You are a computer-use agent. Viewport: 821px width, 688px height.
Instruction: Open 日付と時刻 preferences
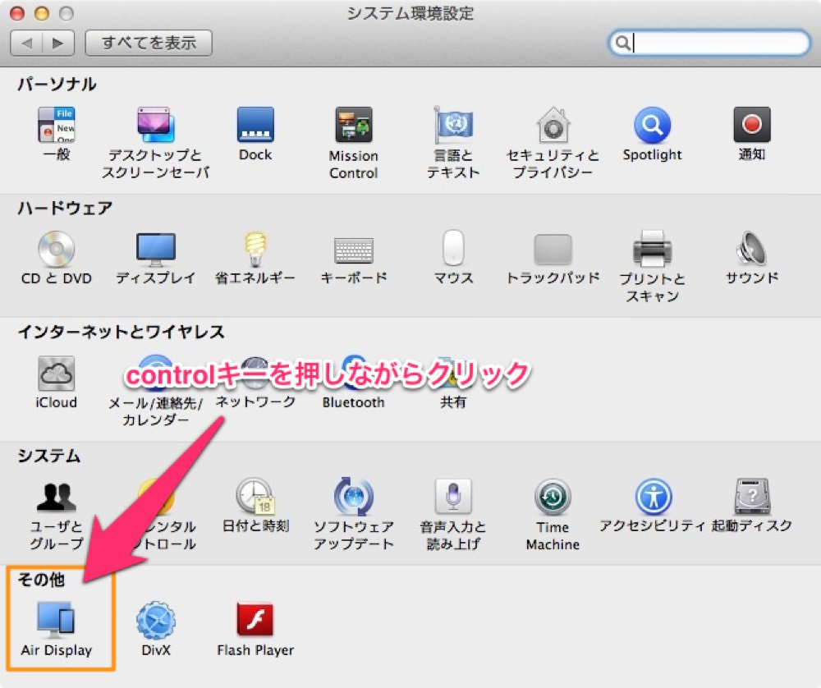[x=255, y=496]
